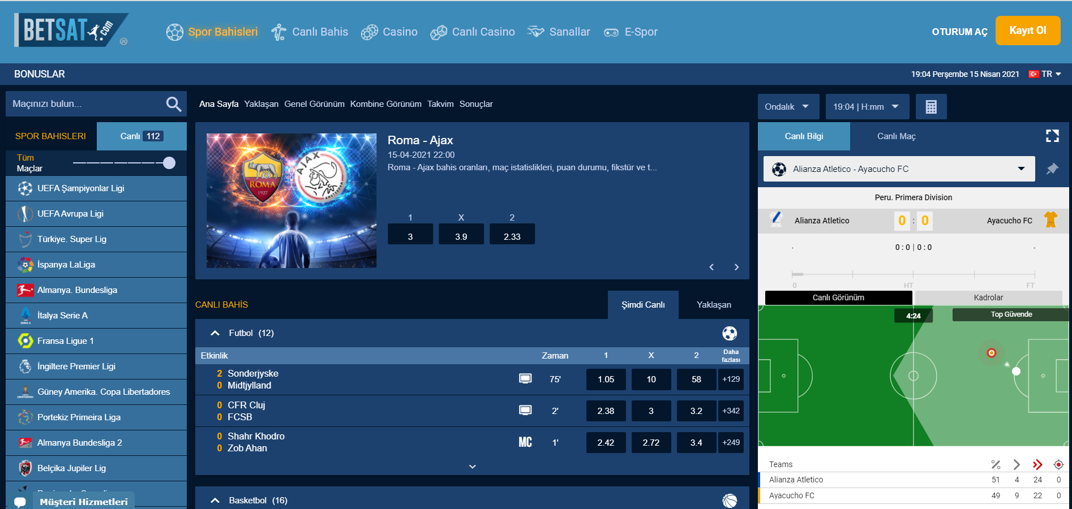Collapse the Futbol (12) section
1072x509 pixels.
pyautogui.click(x=215, y=333)
